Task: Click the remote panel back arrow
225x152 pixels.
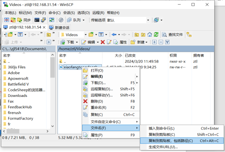Action: click(x=114, y=35)
